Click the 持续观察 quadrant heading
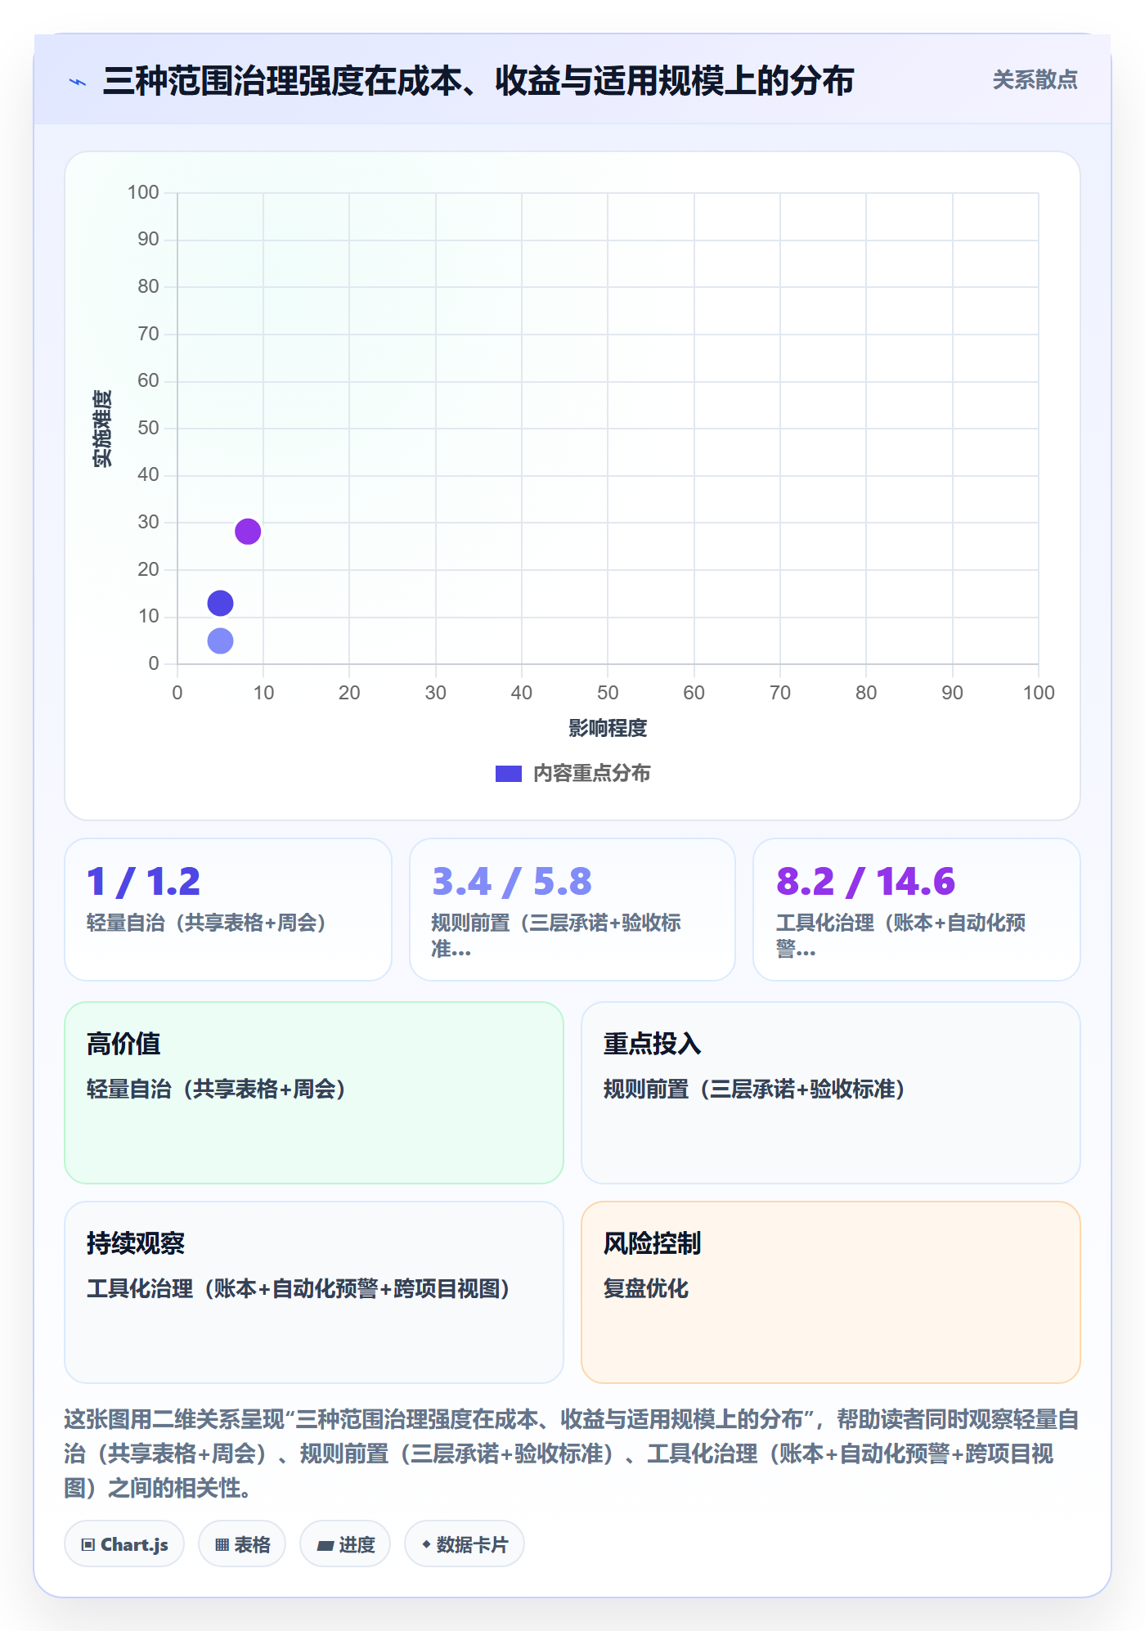The width and height of the screenshot is (1145, 1631). point(136,1243)
